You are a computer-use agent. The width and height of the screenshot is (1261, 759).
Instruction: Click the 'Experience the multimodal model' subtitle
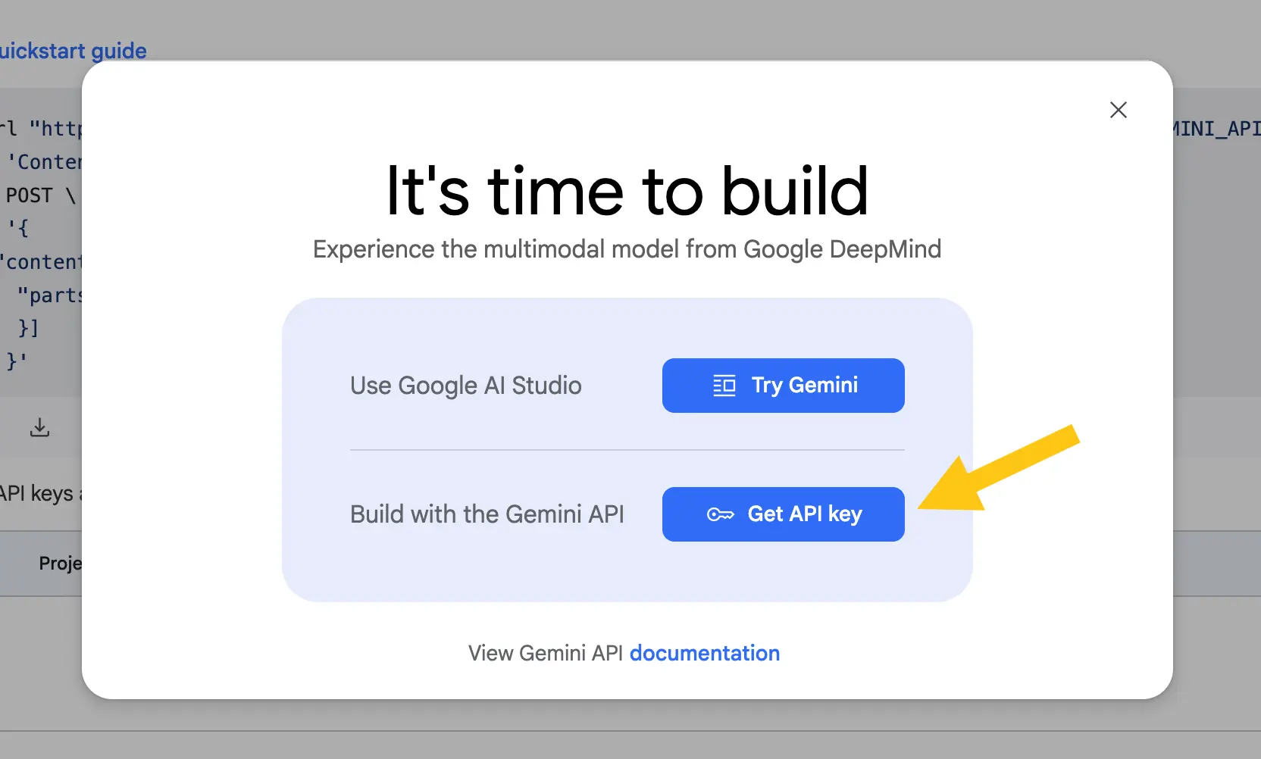point(627,249)
